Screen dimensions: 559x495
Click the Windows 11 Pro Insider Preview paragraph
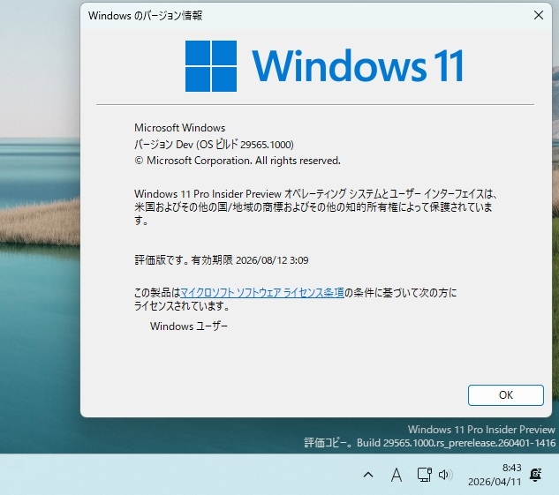(315, 207)
